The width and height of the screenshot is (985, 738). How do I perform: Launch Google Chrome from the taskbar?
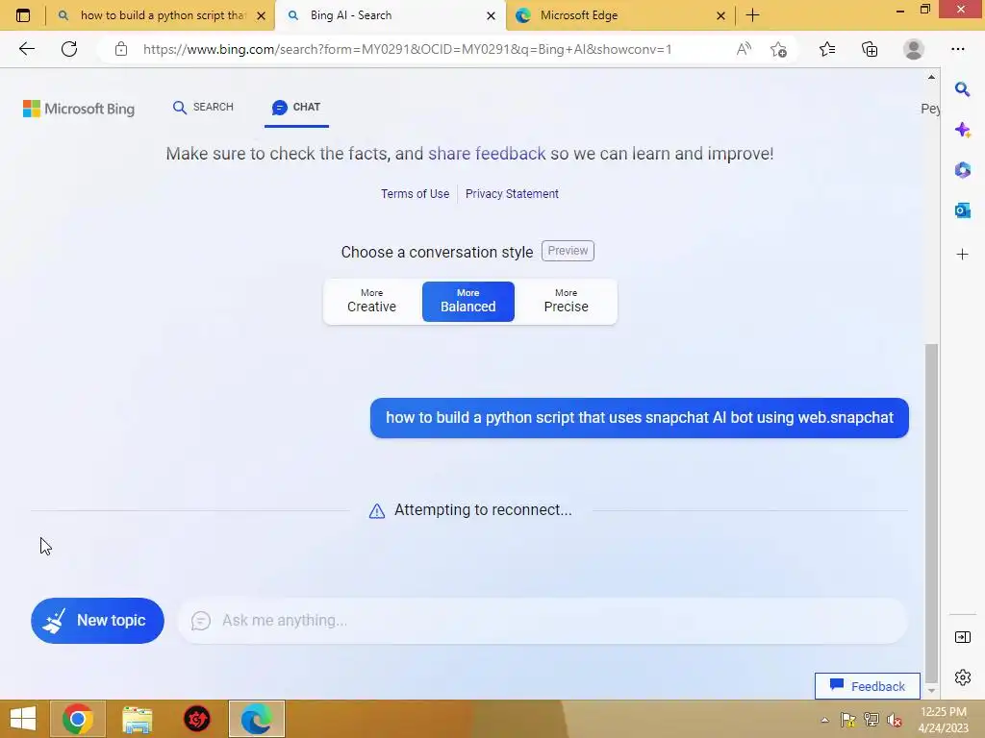click(77, 719)
